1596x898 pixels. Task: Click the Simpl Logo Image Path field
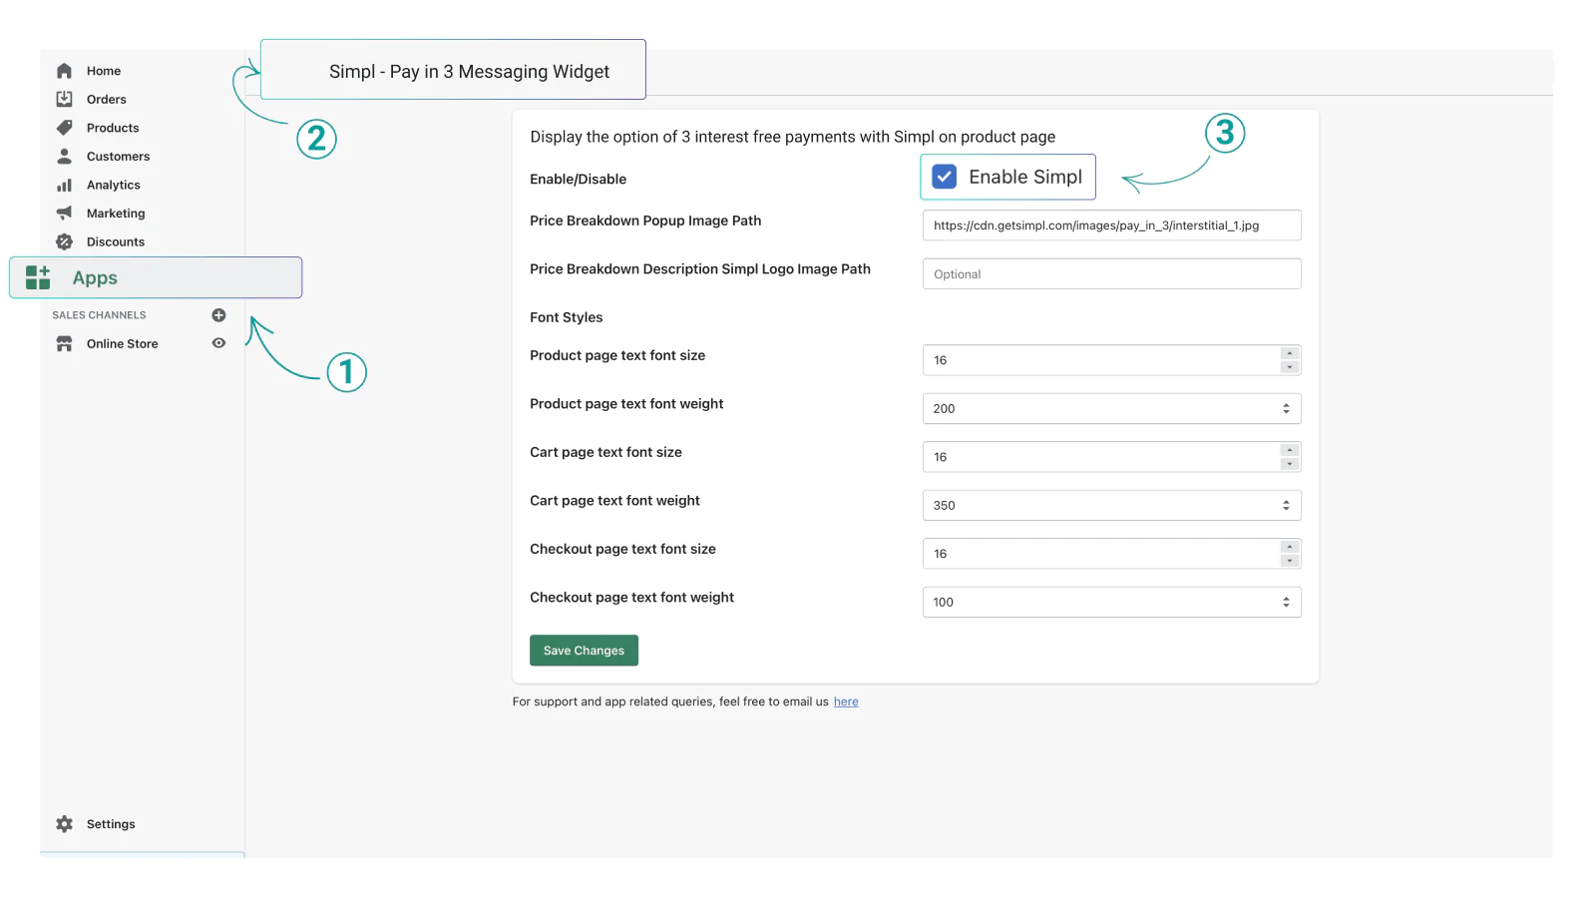pos(1111,274)
